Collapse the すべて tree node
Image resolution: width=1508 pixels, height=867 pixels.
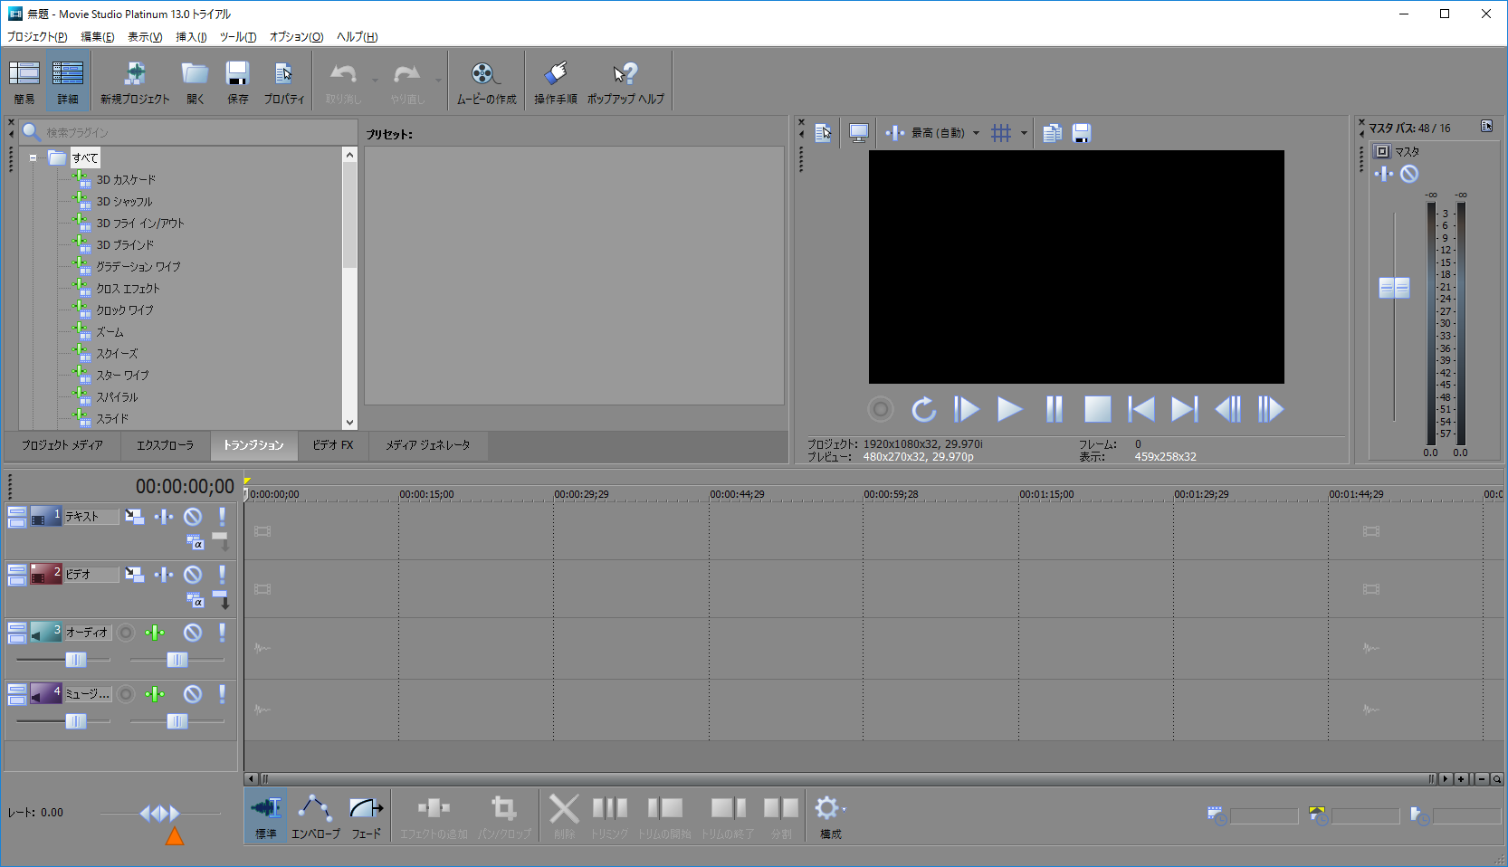[x=33, y=157]
